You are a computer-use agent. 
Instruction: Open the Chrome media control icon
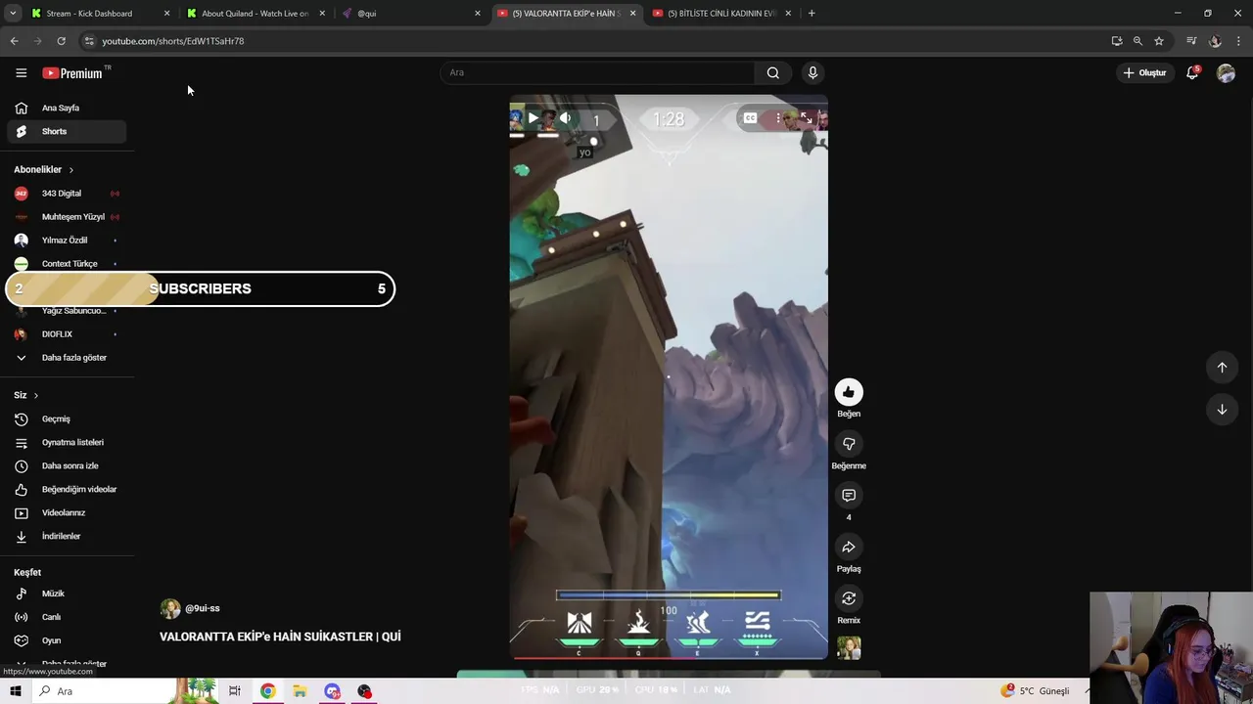(1191, 41)
